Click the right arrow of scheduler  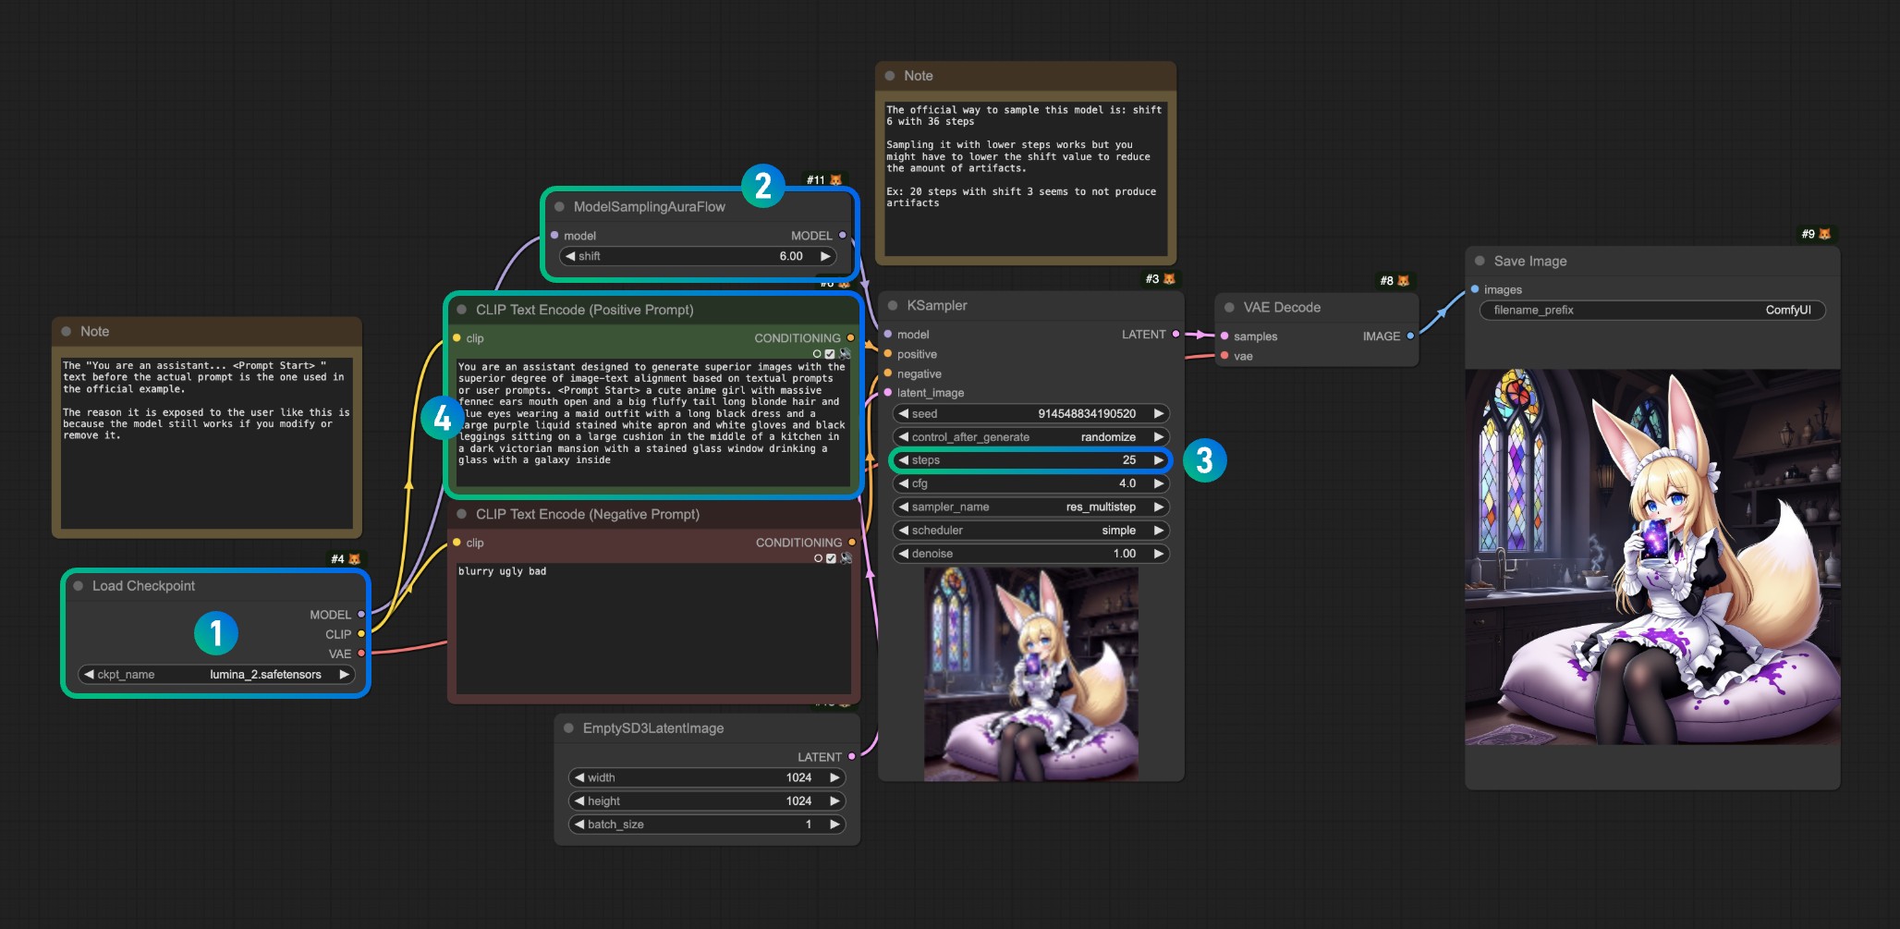(x=1159, y=531)
